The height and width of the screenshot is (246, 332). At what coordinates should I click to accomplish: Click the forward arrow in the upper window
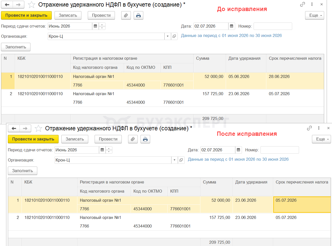pos(19,5)
